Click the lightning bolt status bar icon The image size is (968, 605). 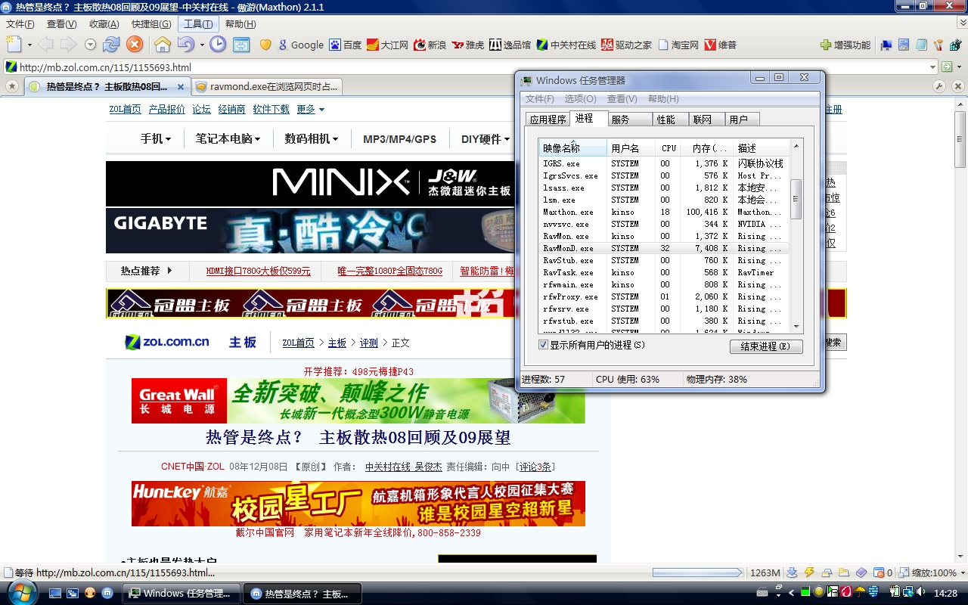809,572
